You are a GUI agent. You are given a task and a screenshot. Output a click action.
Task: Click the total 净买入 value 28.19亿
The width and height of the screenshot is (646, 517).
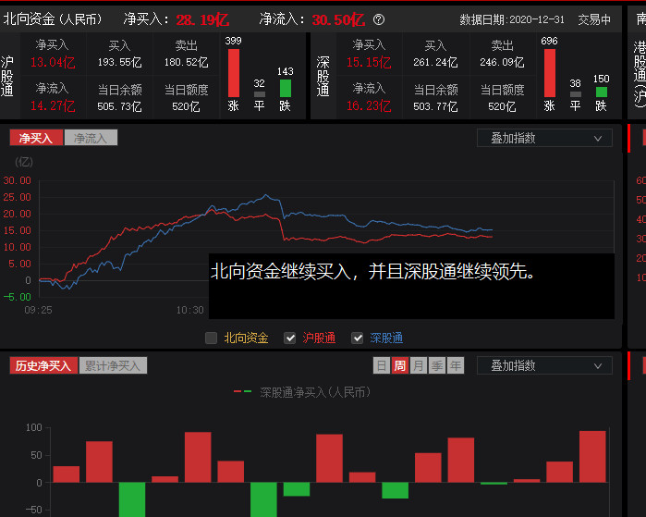click(x=202, y=19)
